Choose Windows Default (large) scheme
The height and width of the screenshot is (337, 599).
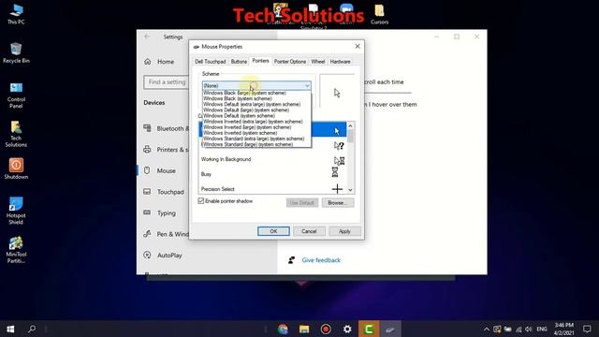pos(256,110)
